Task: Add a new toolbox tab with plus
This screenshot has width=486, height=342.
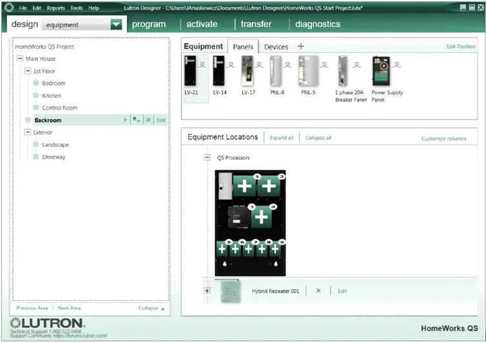Action: 300,46
